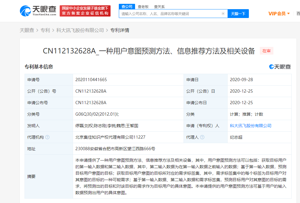
Task: Open 科大讯飞股份有限公司 breadcrumb link
Action: point(80,30)
